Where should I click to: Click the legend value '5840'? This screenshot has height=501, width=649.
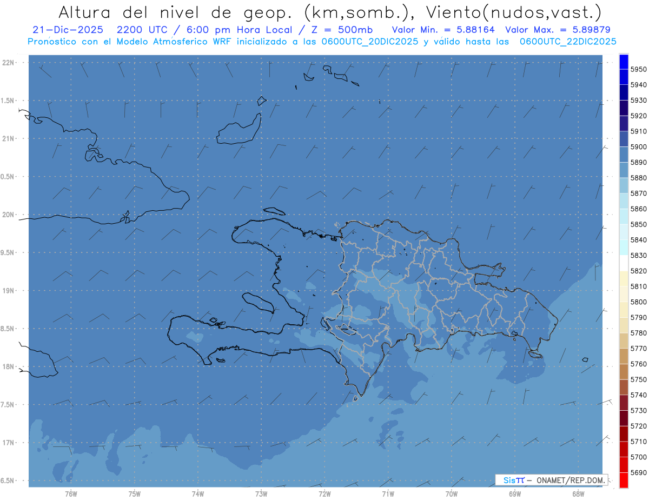coord(639,240)
